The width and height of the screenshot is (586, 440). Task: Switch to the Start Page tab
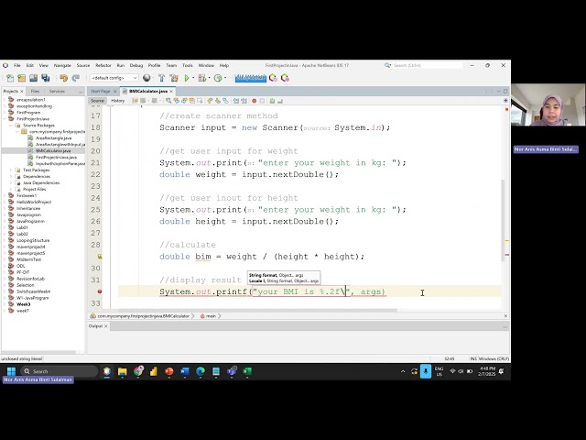(x=100, y=92)
